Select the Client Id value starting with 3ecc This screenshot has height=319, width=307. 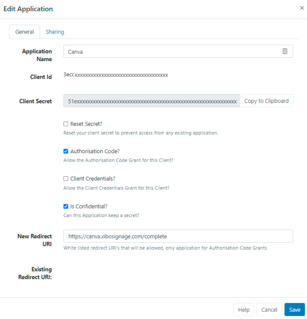tap(116, 75)
